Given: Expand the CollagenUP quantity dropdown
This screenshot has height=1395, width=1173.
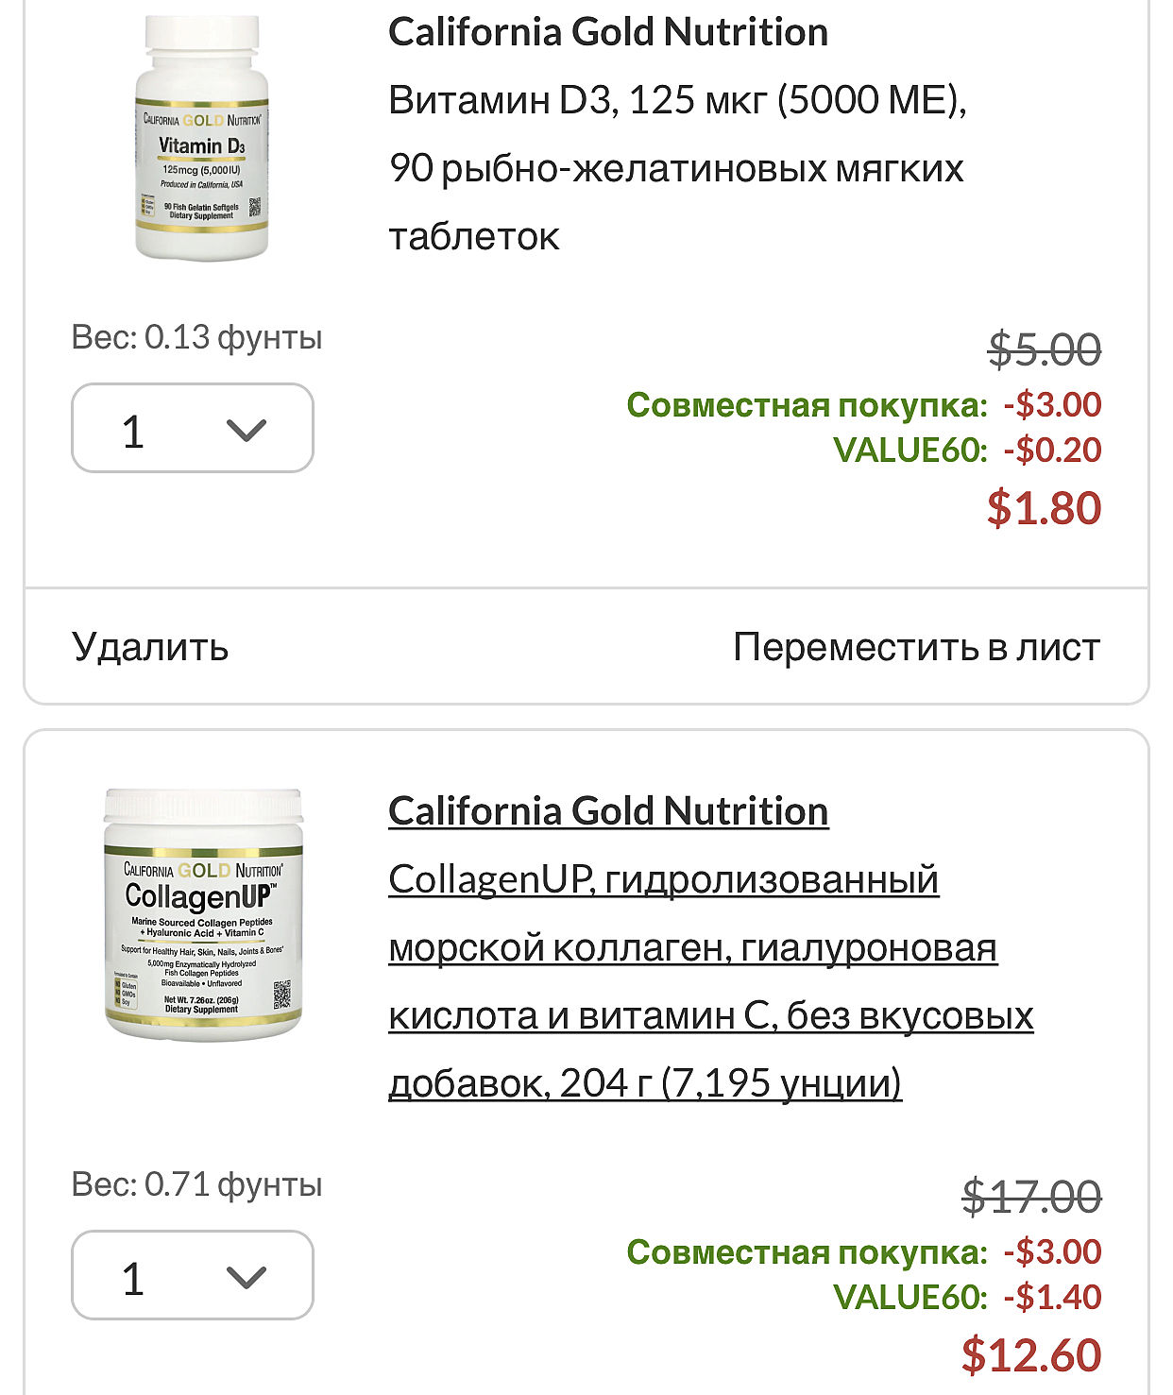Looking at the screenshot, I should 192,1275.
